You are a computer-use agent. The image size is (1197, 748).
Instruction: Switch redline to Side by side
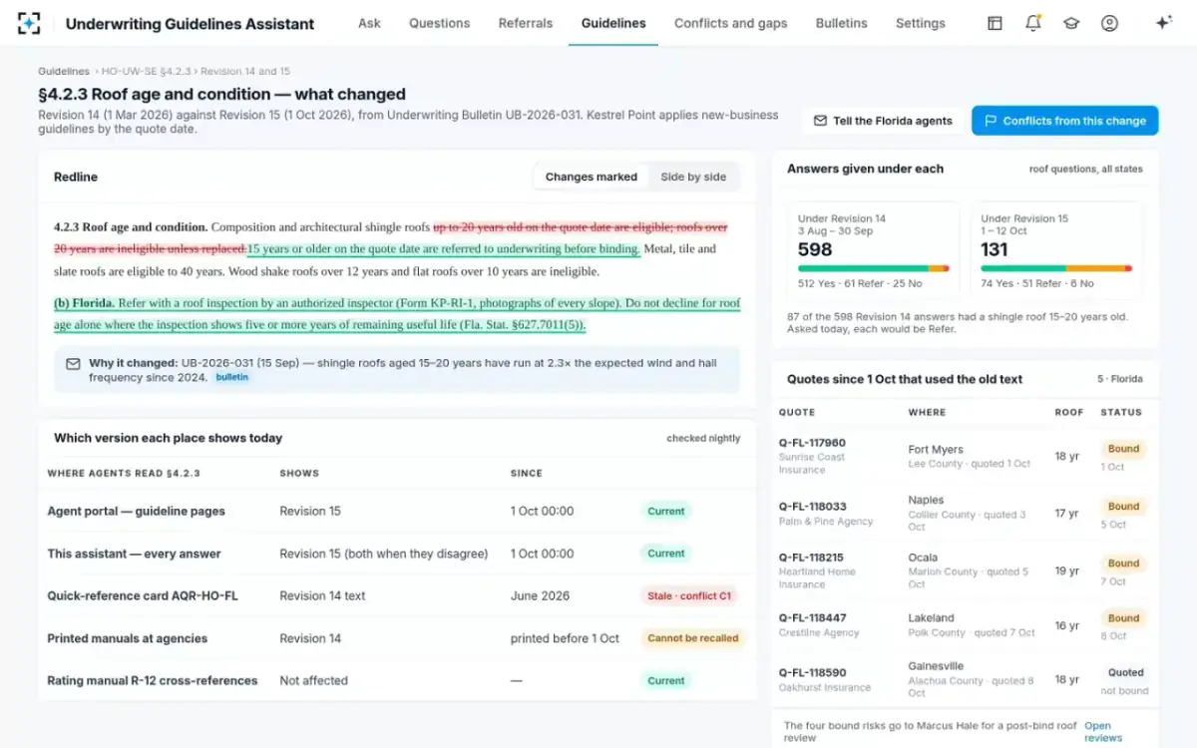693,177
